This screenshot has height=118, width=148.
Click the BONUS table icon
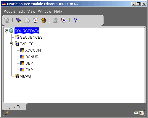click(22, 57)
